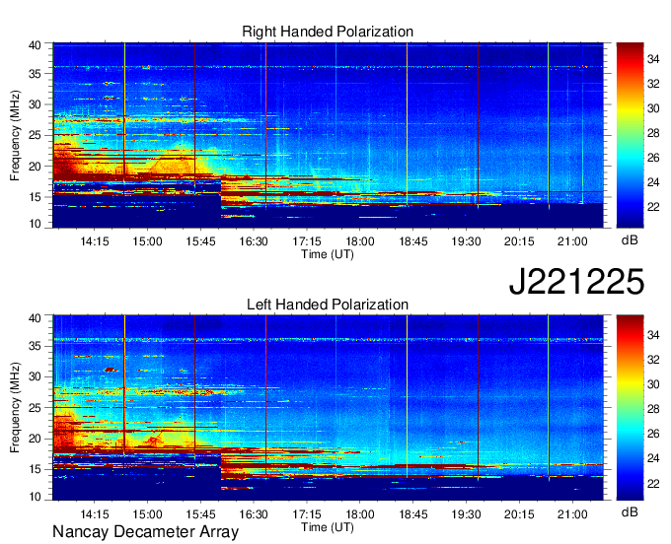Click the Right Handed plot's color bar
Image resolution: width=671 pixels, height=544 pixels.
[x=630, y=135]
